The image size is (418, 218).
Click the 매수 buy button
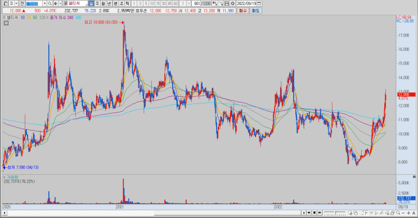click(243, 11)
